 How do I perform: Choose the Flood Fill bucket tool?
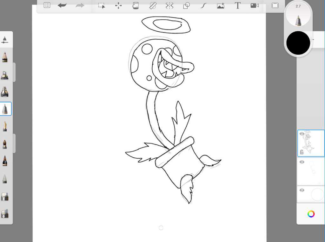tap(135, 6)
